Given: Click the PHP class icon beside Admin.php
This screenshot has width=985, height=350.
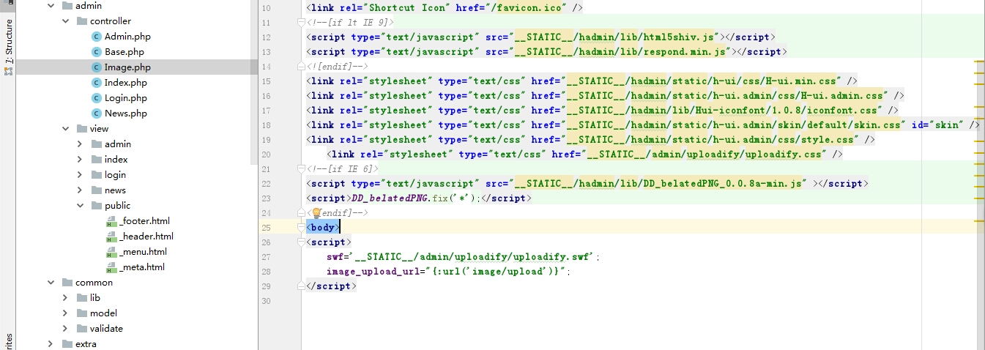Looking at the screenshot, I should [97, 37].
